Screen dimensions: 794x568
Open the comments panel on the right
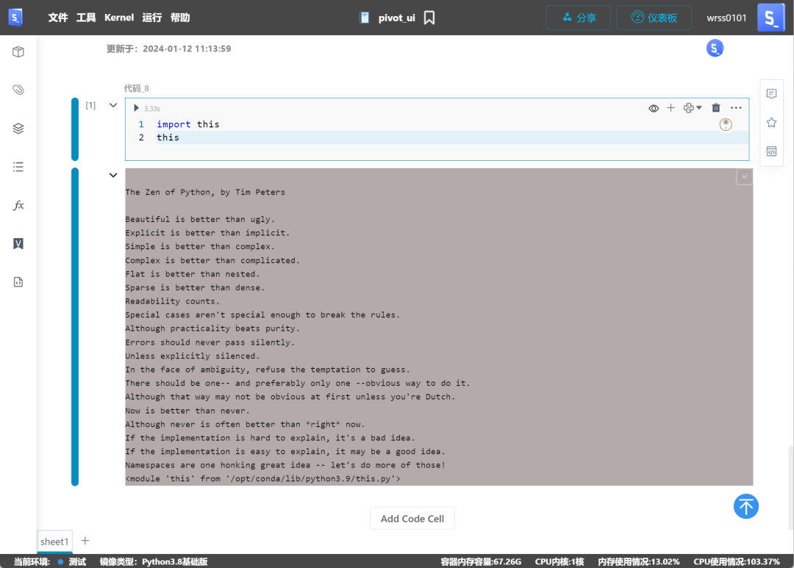coord(771,93)
